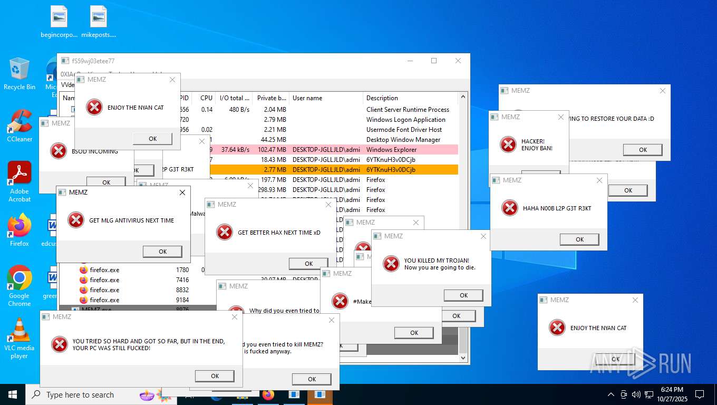Launch CCleaner from the desktop

20,126
